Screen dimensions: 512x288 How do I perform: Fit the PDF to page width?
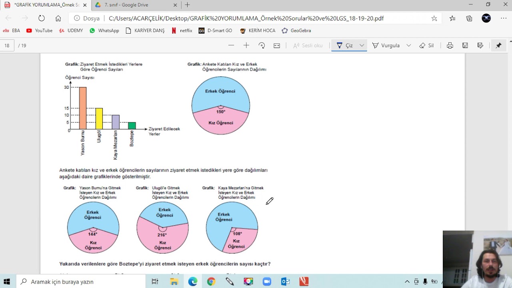coord(277,46)
